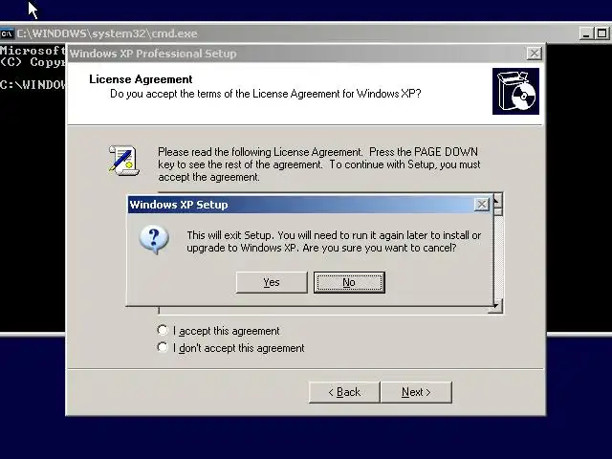This screenshot has height=459, width=612.
Task: Minimize the cmd.exe window
Action: 585,33
